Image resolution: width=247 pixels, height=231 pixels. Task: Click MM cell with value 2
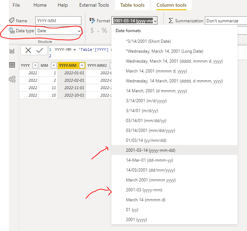coord(48,80)
